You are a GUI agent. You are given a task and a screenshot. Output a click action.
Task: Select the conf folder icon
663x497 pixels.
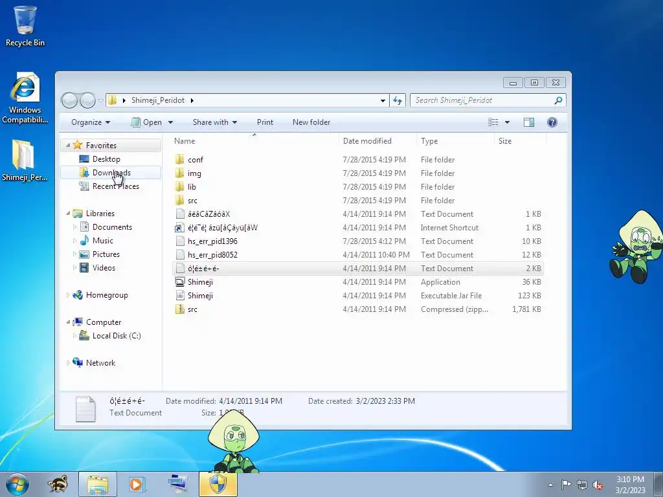[x=180, y=159]
